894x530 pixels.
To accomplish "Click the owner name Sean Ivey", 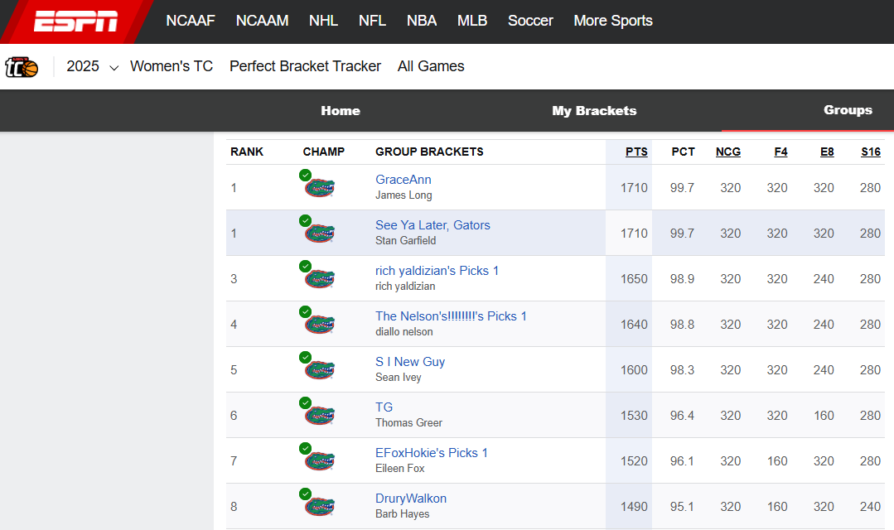I will [x=398, y=378].
